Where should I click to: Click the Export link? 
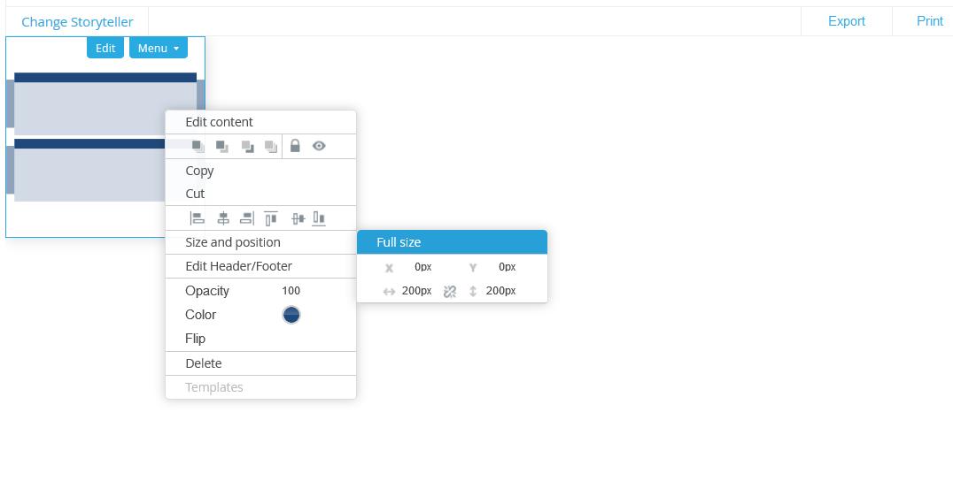846,21
